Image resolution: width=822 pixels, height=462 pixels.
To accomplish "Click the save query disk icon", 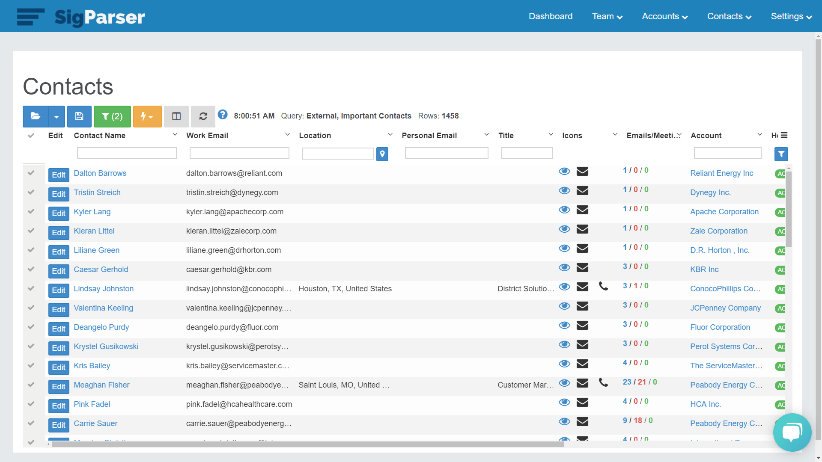I will pos(79,116).
